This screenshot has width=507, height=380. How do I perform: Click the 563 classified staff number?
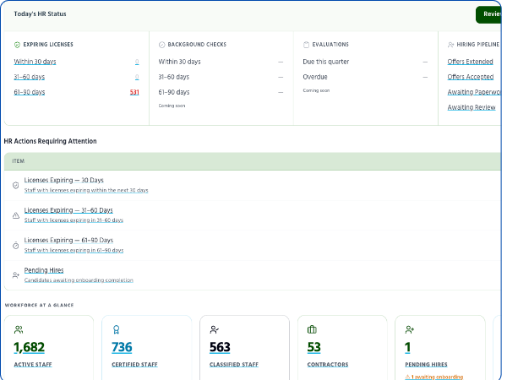220,347
